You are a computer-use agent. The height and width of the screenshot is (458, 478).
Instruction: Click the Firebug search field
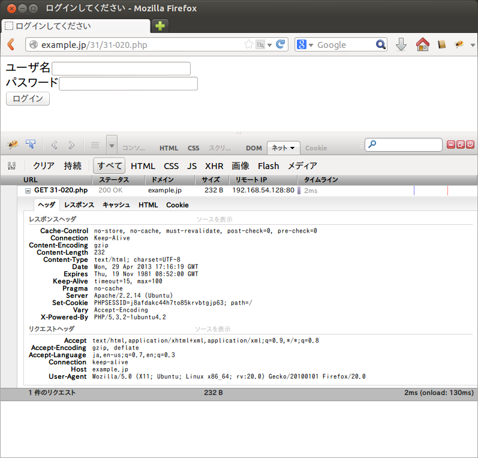click(403, 144)
